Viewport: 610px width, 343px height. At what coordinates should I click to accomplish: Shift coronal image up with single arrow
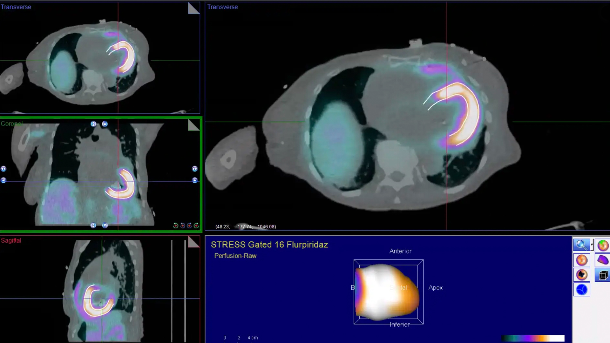click(x=105, y=124)
